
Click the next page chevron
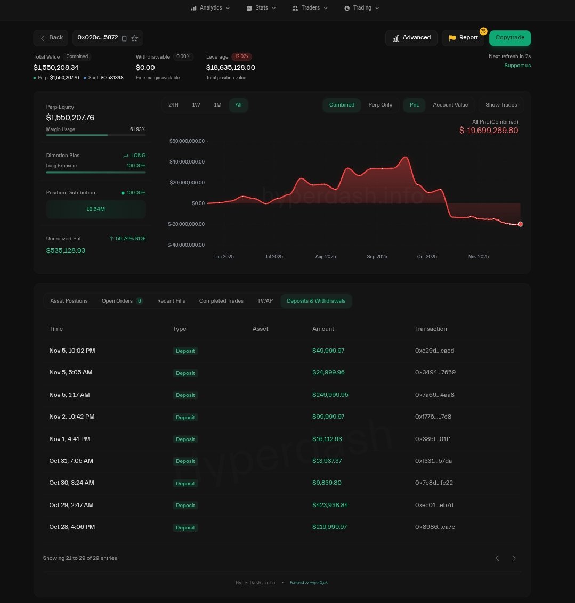click(514, 558)
